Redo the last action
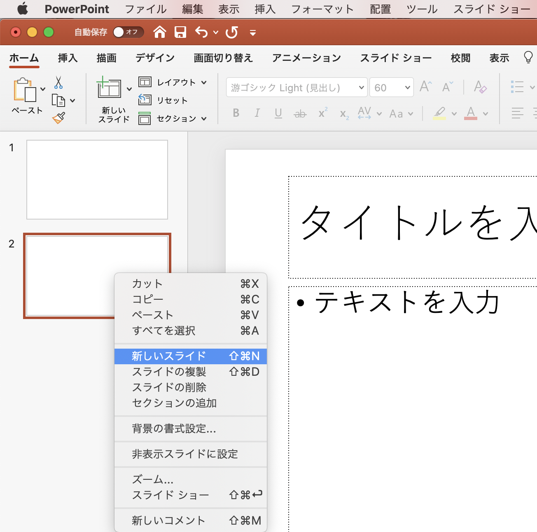 pyautogui.click(x=232, y=32)
